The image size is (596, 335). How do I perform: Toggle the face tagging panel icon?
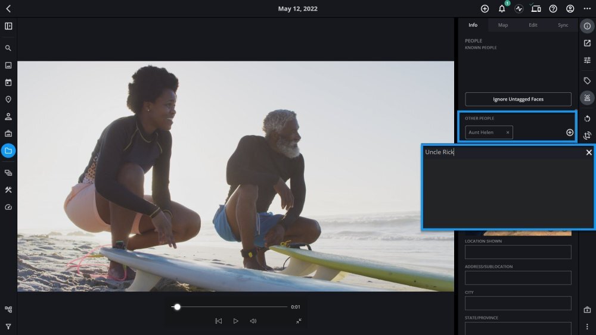(587, 98)
